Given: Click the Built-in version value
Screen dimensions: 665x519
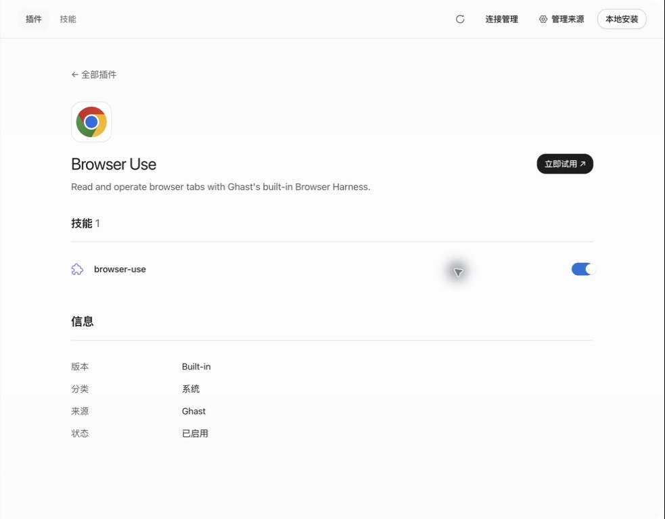Looking at the screenshot, I should point(196,366).
